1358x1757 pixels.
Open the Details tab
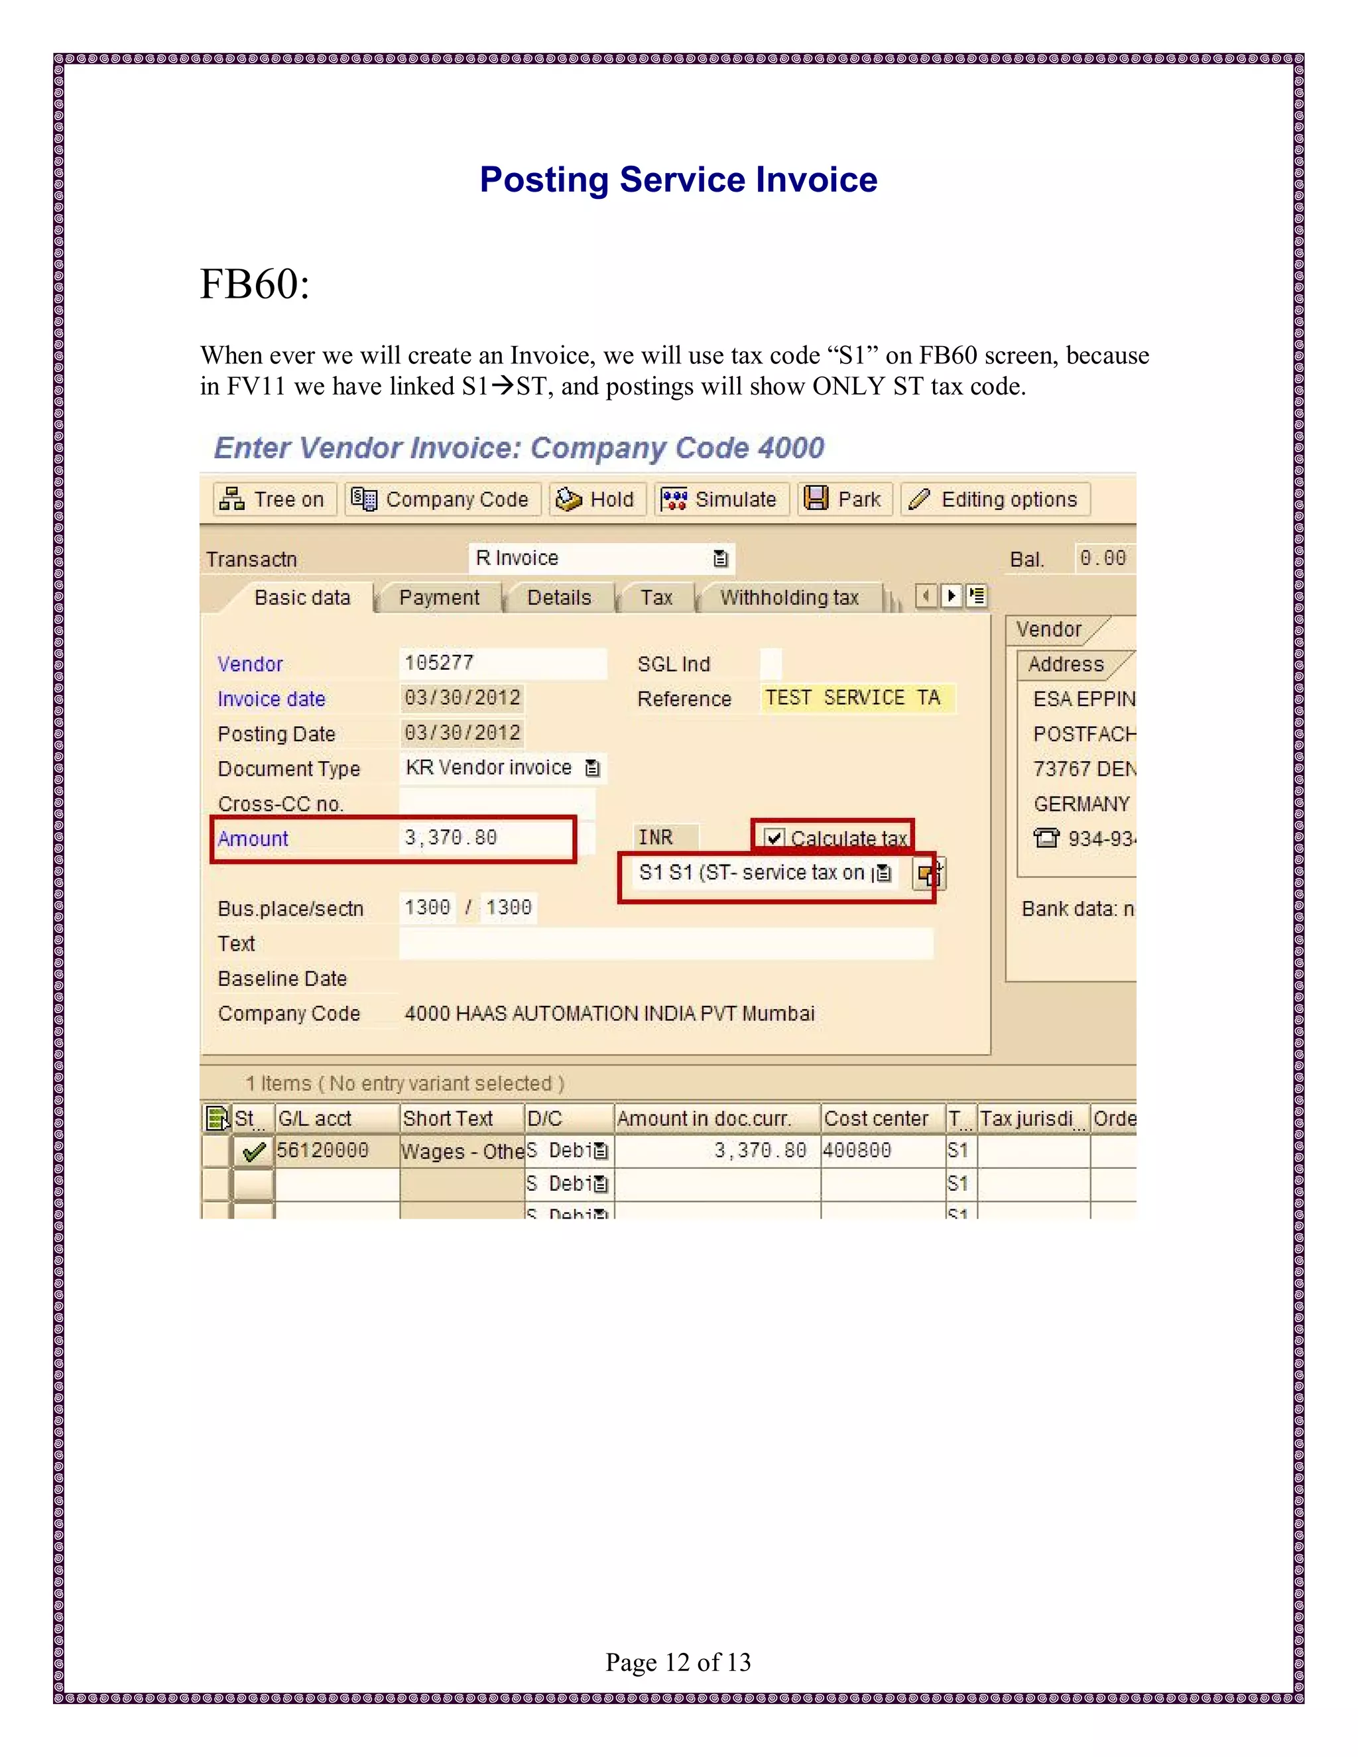pyautogui.click(x=559, y=598)
